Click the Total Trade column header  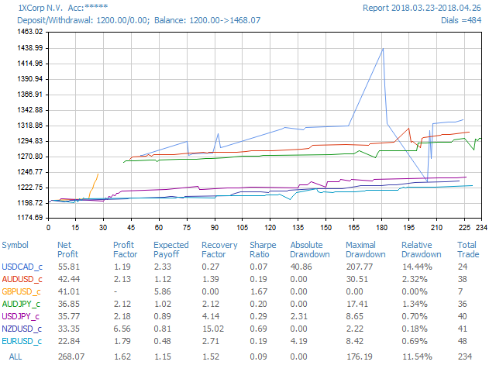467,250
